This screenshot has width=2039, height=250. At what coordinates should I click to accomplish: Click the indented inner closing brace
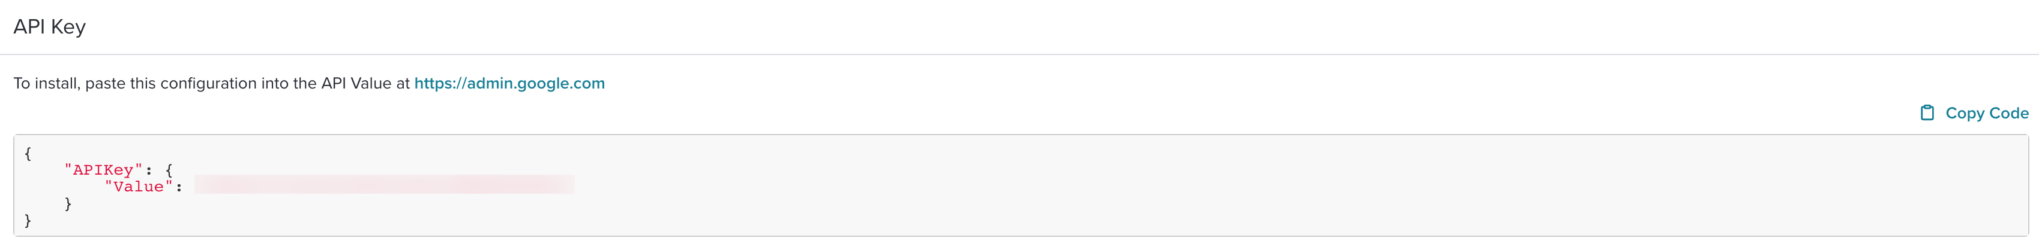click(x=68, y=203)
